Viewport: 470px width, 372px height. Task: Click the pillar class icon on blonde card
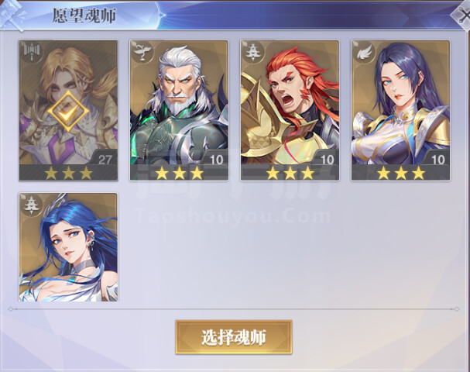click(32, 53)
